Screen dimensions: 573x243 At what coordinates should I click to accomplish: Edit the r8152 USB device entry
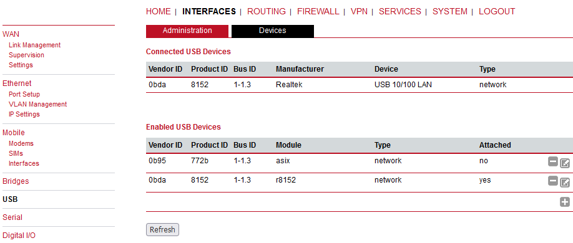click(x=565, y=183)
